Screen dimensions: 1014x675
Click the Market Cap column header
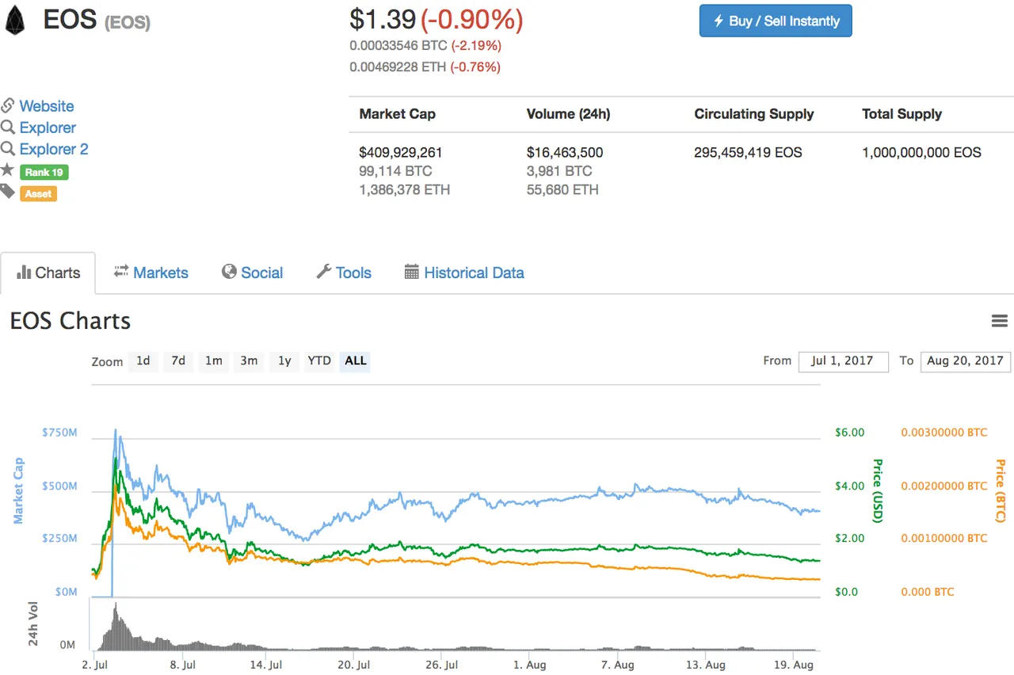[398, 114]
